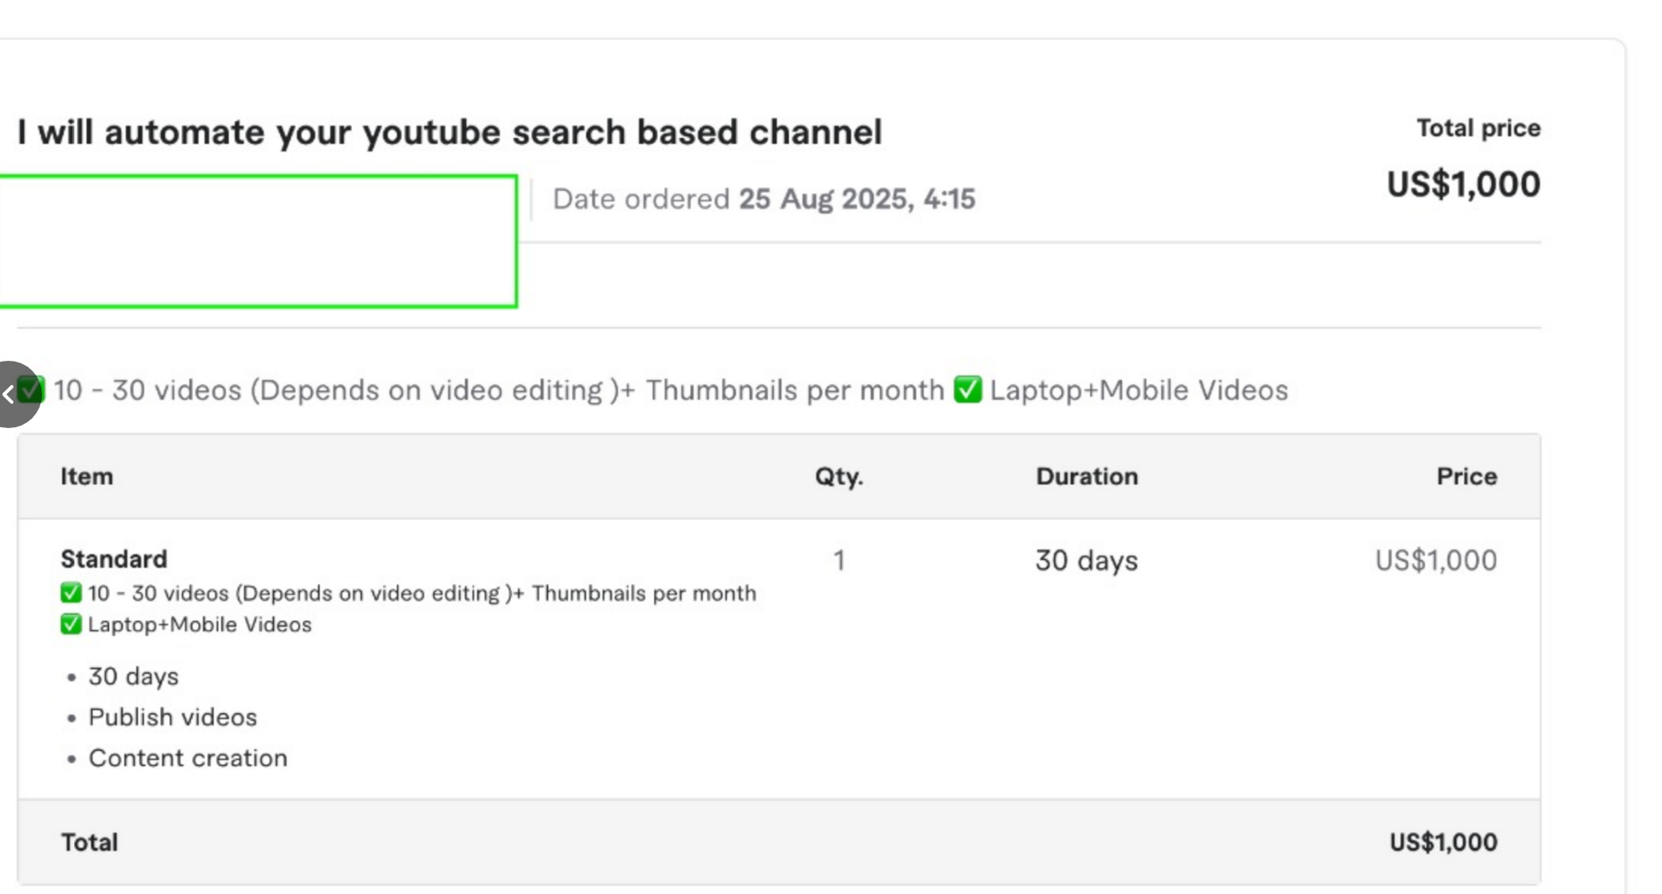Screen dimensions: 1662x894
Task: Open the gig title about youtube automation
Action: (x=450, y=132)
